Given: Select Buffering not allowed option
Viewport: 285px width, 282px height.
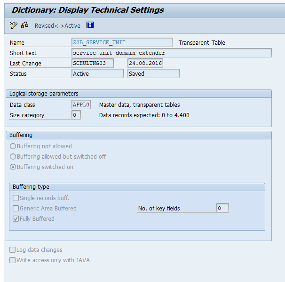Looking at the screenshot, I should 13,146.
